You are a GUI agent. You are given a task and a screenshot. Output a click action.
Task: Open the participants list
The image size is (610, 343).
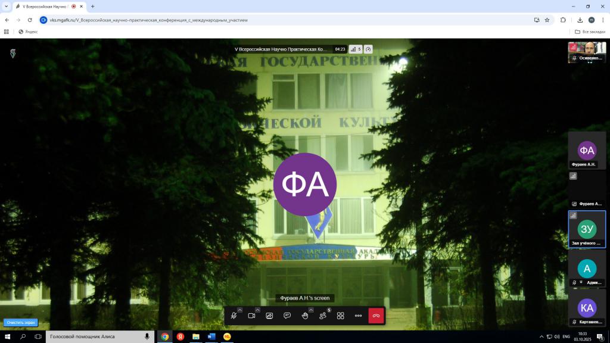point(323,316)
